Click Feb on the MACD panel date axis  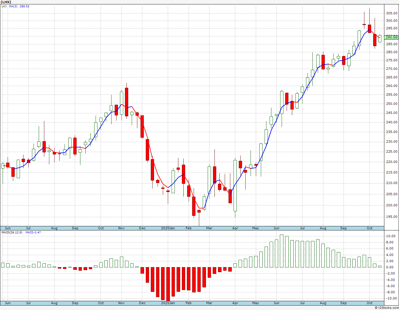click(x=188, y=303)
